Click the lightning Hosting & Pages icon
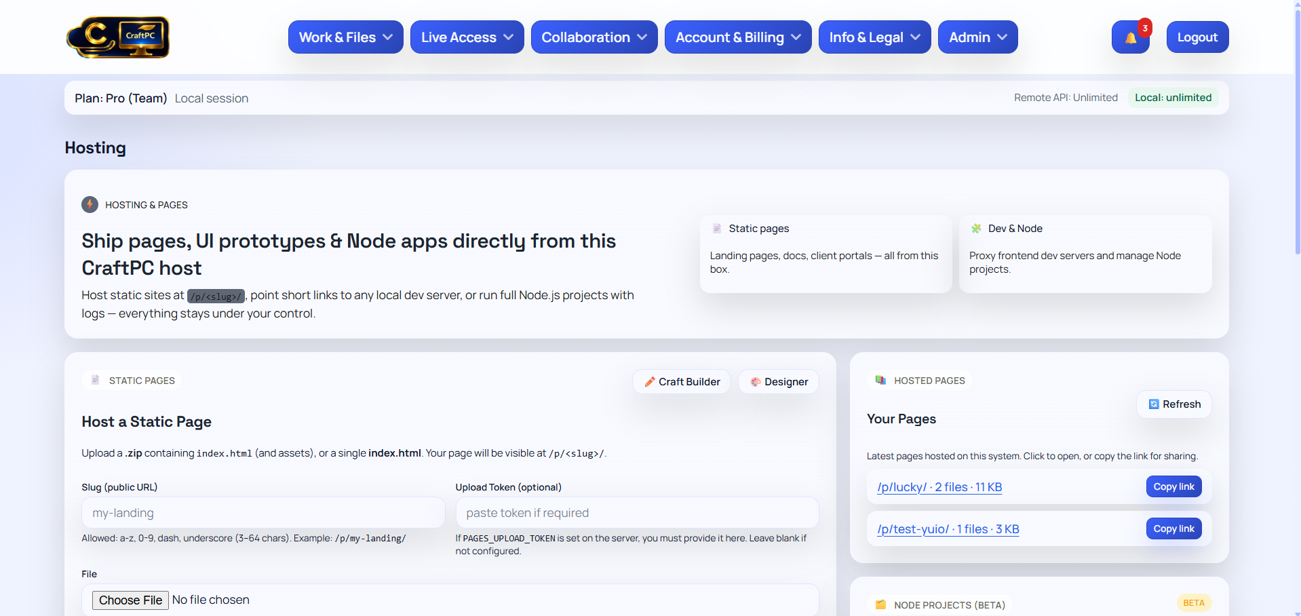 coord(90,204)
